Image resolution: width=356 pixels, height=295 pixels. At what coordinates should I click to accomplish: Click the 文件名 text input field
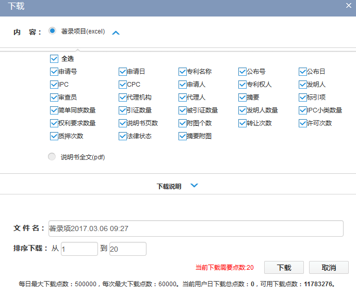click(x=196, y=228)
